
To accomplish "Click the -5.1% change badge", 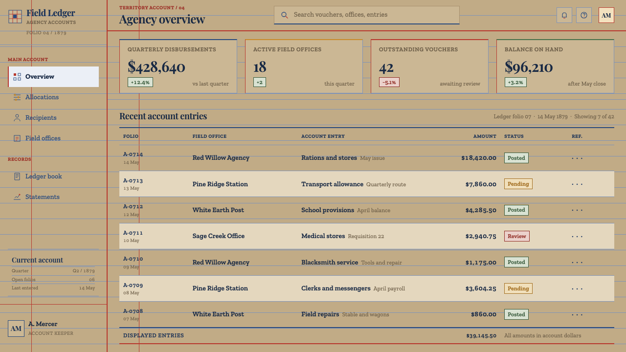I will pos(389,82).
